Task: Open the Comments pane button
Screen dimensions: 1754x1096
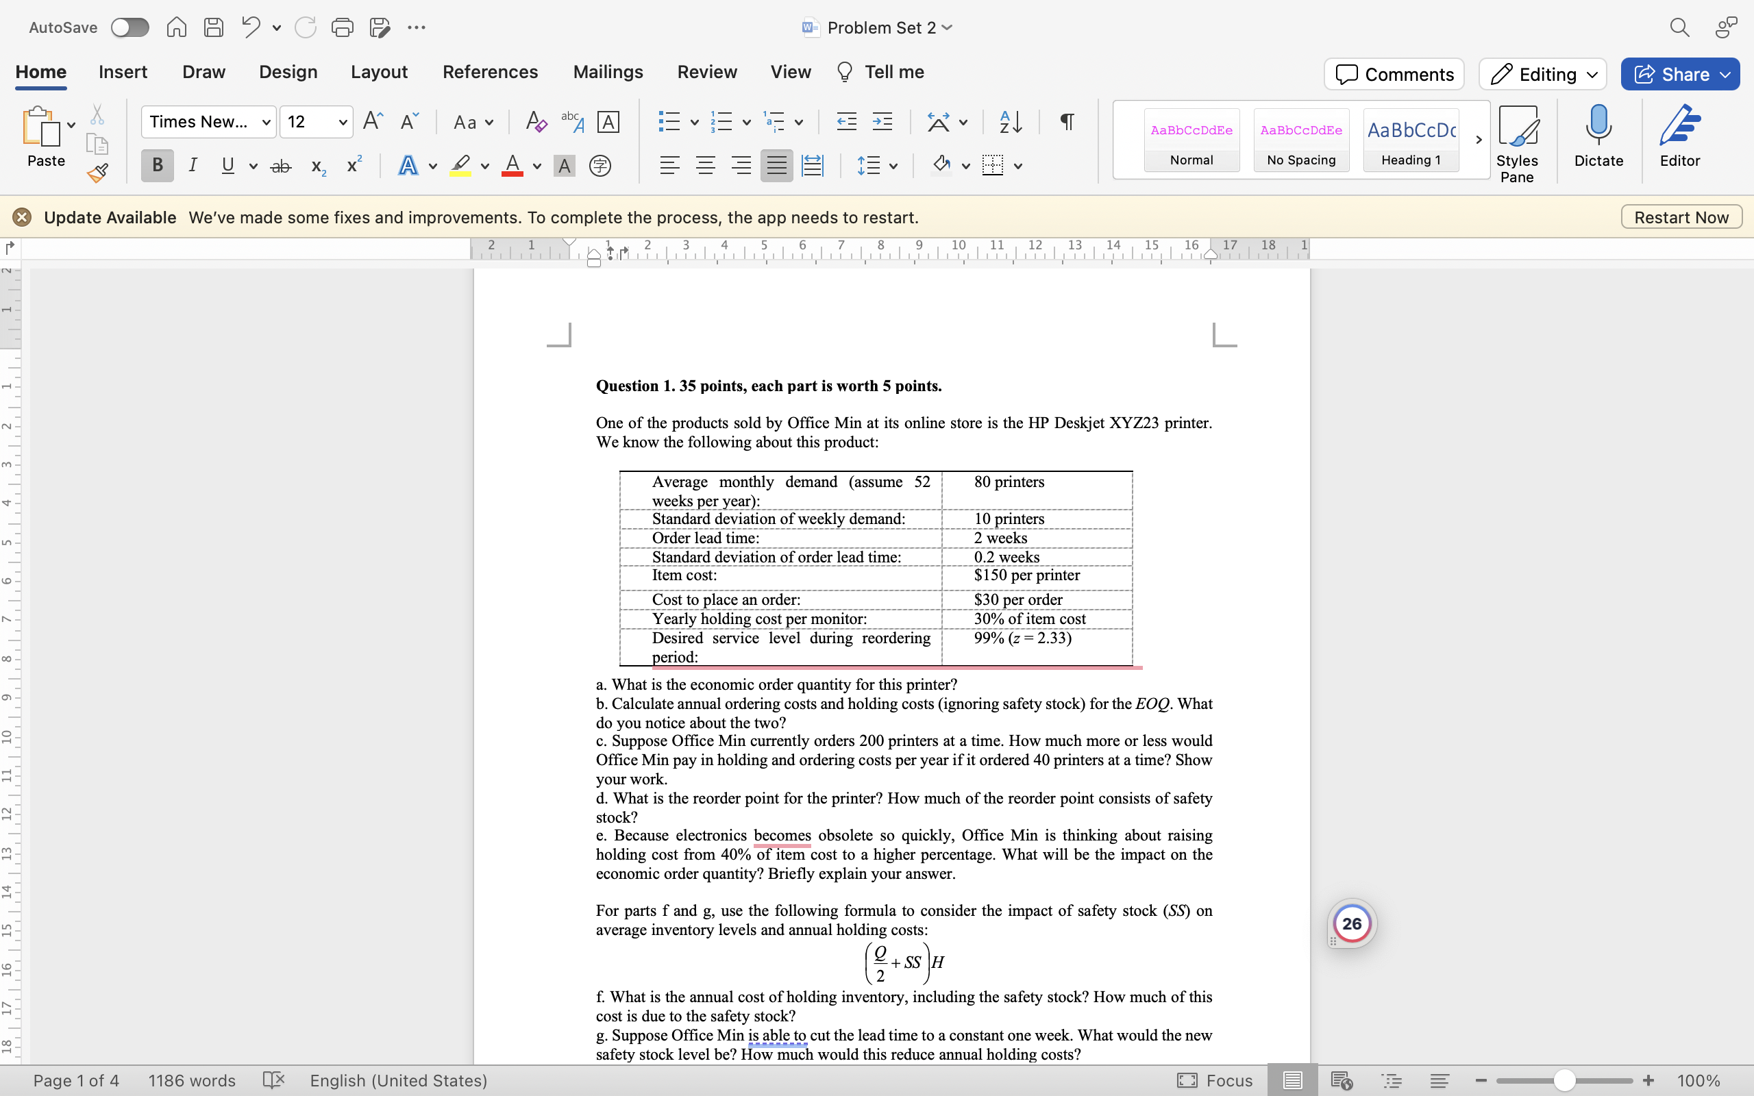Action: 1394,74
